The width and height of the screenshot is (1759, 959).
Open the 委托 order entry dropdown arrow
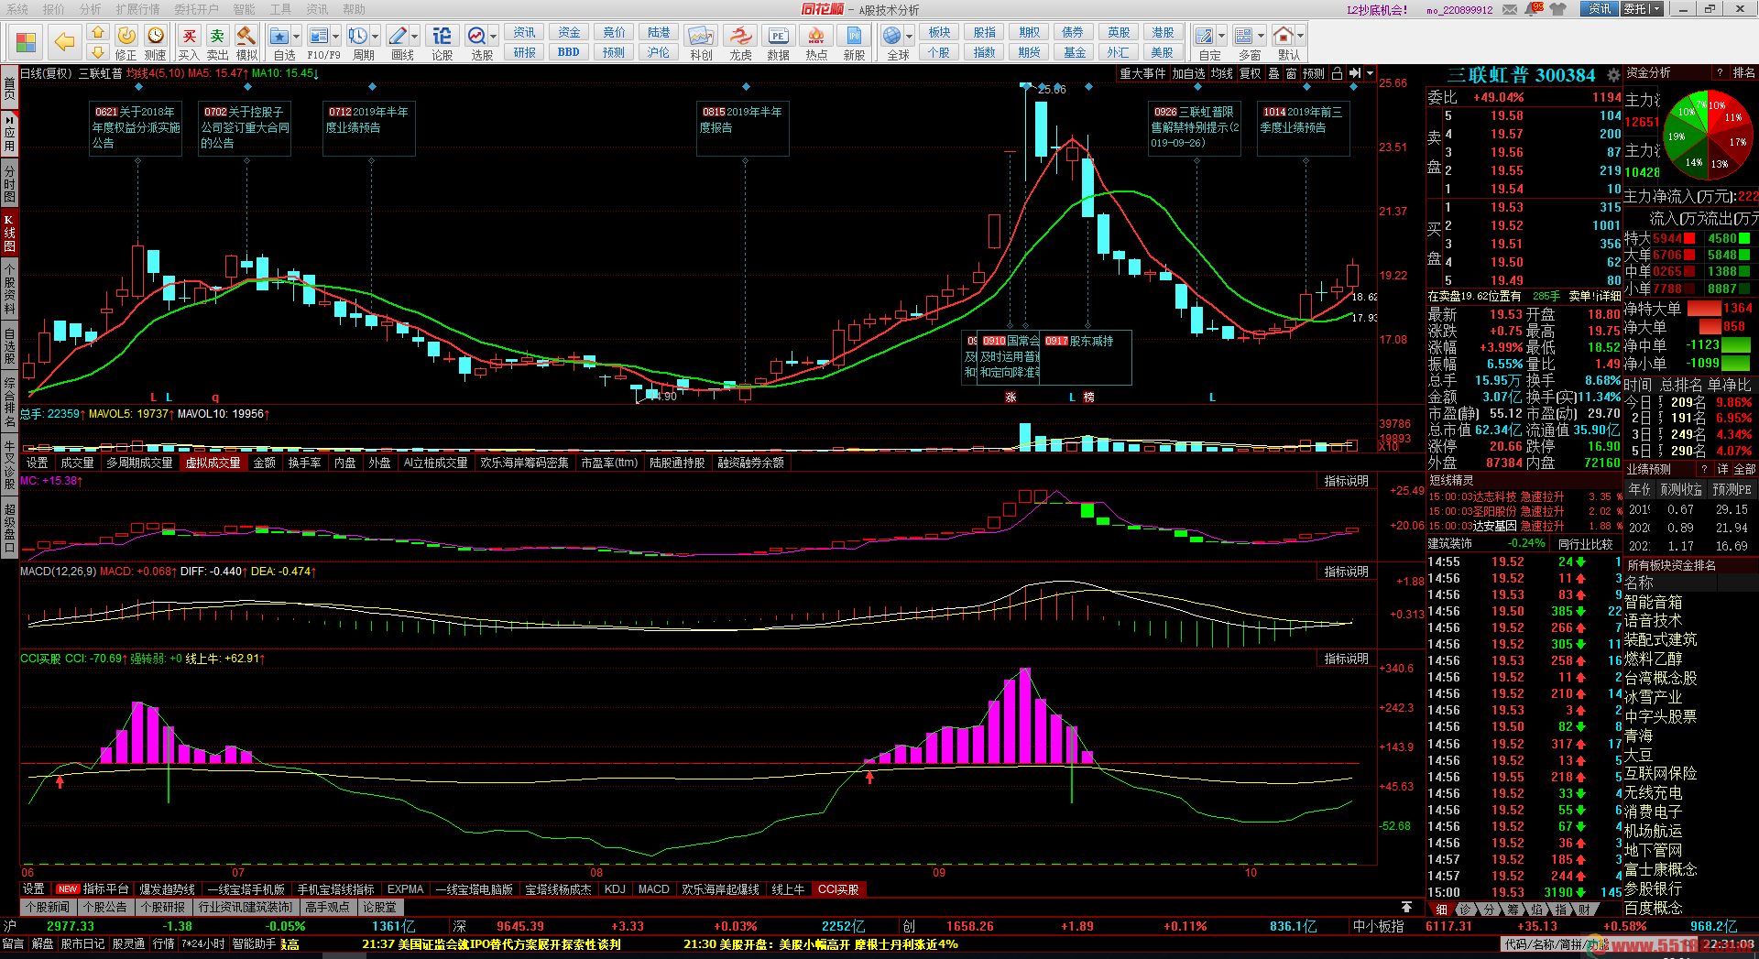[x=1657, y=9]
